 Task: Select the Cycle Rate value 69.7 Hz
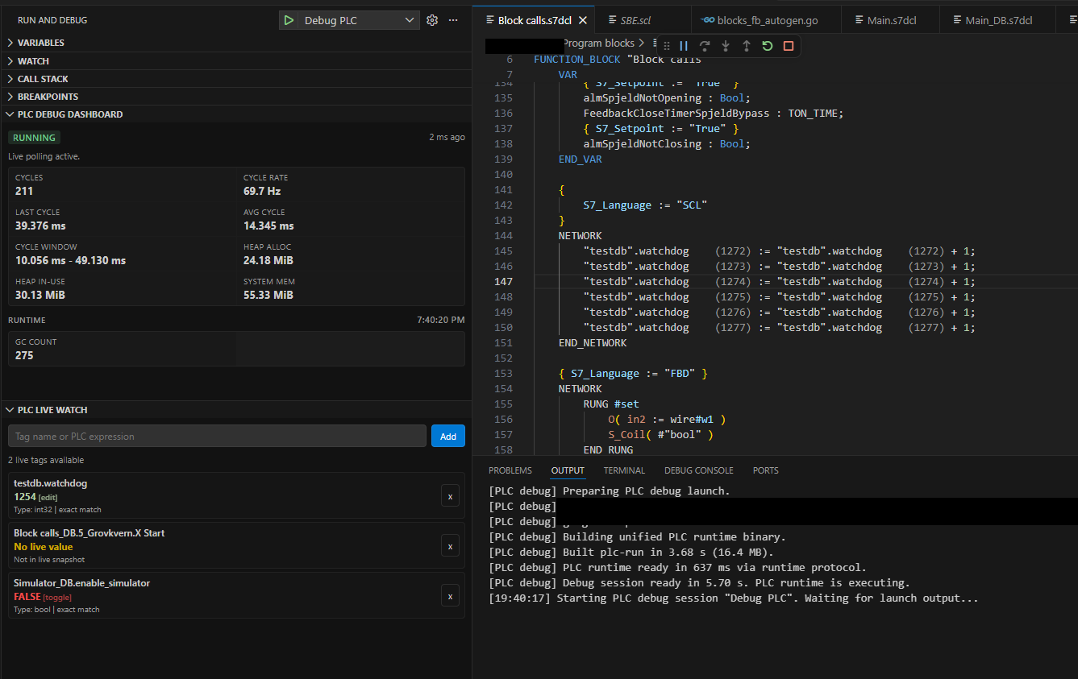tap(262, 191)
